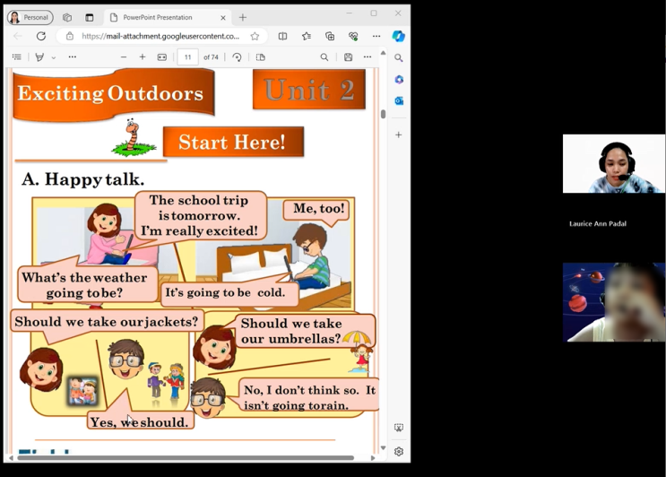Image resolution: width=666 pixels, height=477 pixels.
Task: Go back to the previous page
Action: (x=18, y=36)
